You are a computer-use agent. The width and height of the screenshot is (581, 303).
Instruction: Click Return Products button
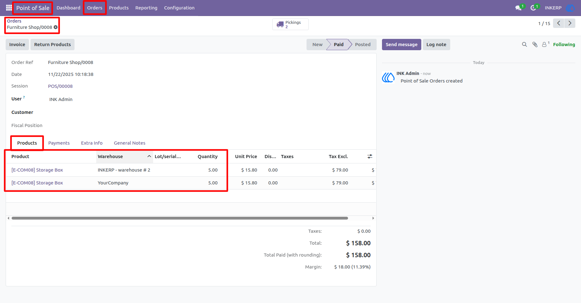tap(53, 45)
